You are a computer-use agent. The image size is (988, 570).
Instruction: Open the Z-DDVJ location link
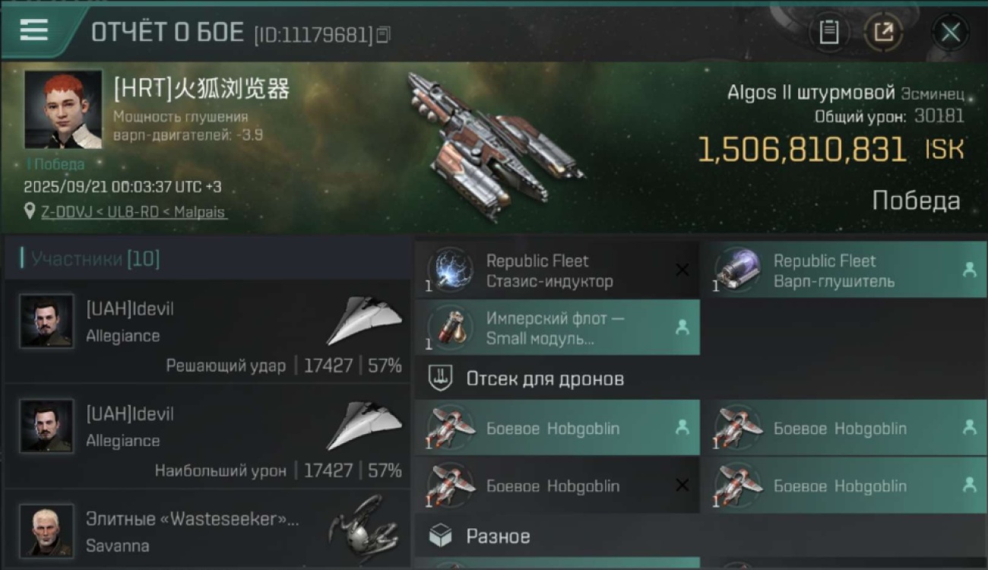[134, 212]
